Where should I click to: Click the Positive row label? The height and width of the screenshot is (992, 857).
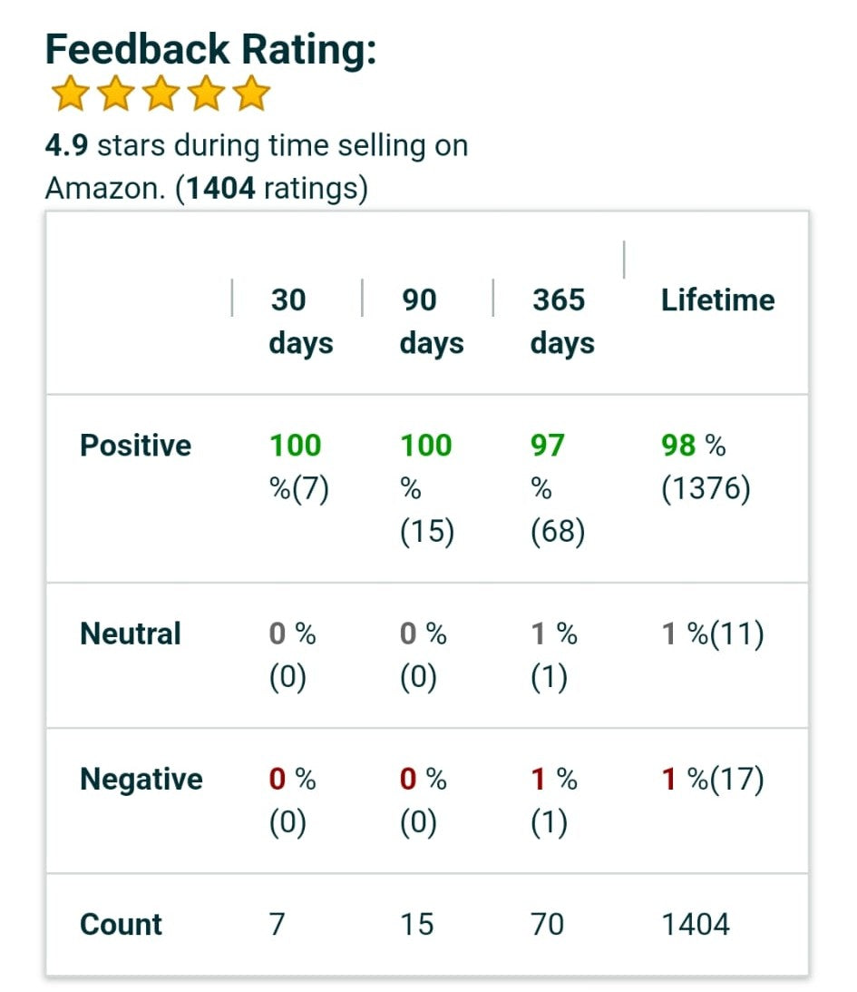[x=136, y=446]
